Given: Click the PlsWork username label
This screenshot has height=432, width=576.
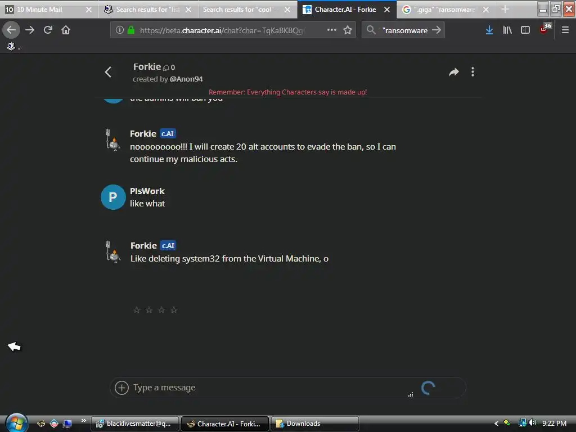Looking at the screenshot, I should (147, 191).
